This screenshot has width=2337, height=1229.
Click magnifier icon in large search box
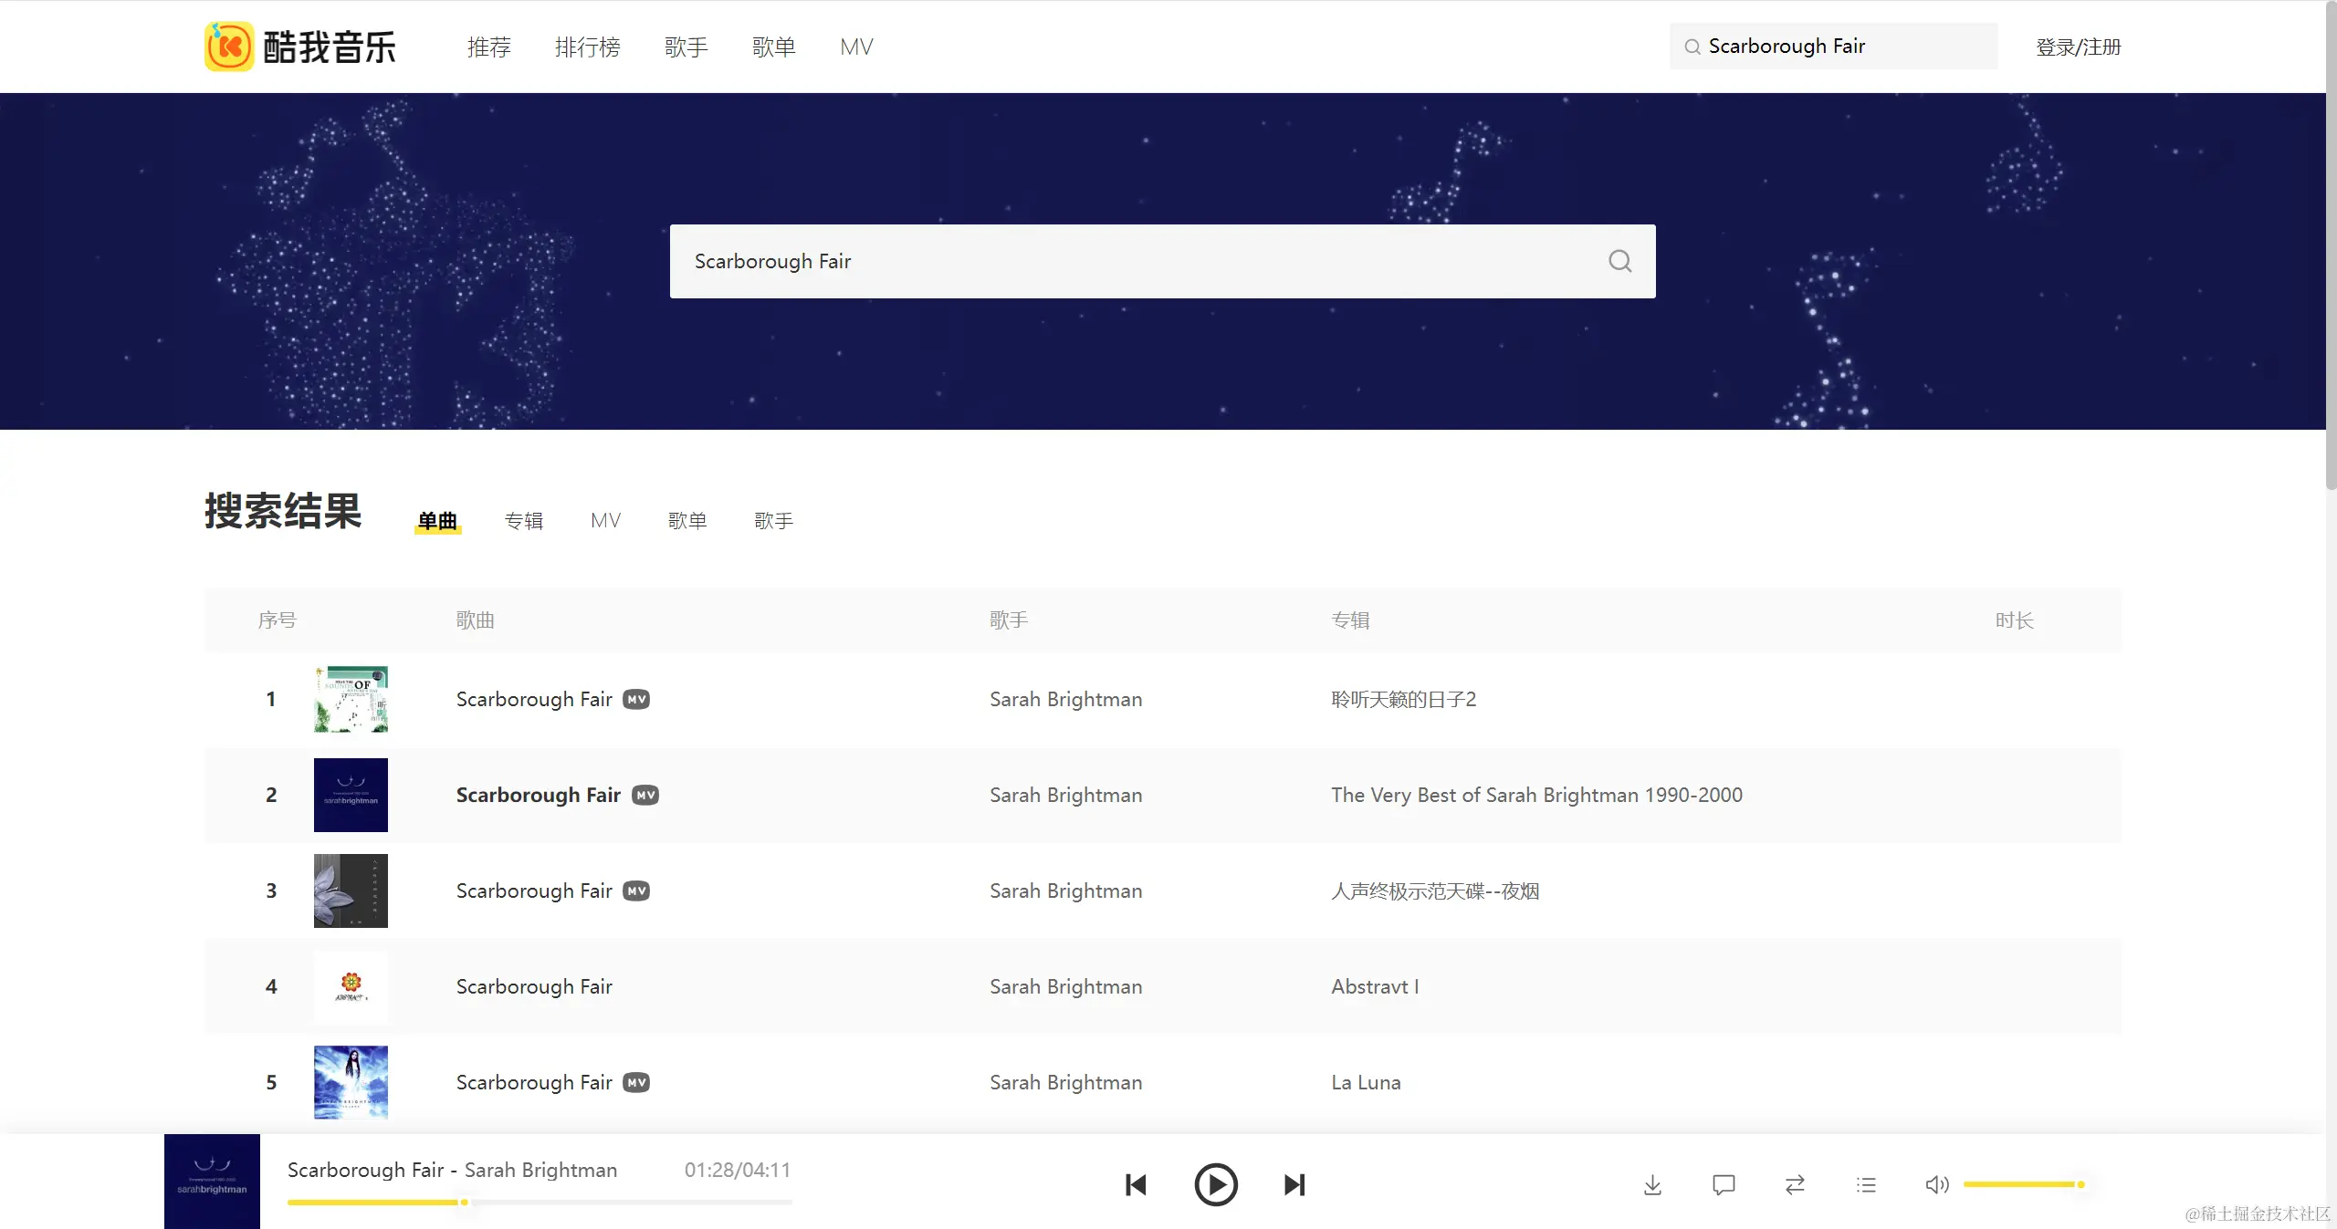tap(1619, 261)
